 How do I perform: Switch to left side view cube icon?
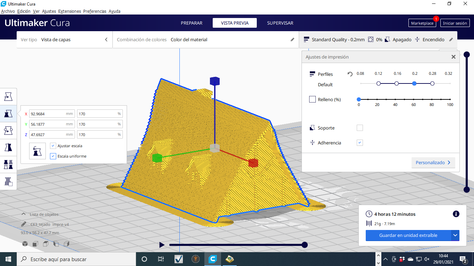[x=56, y=244]
